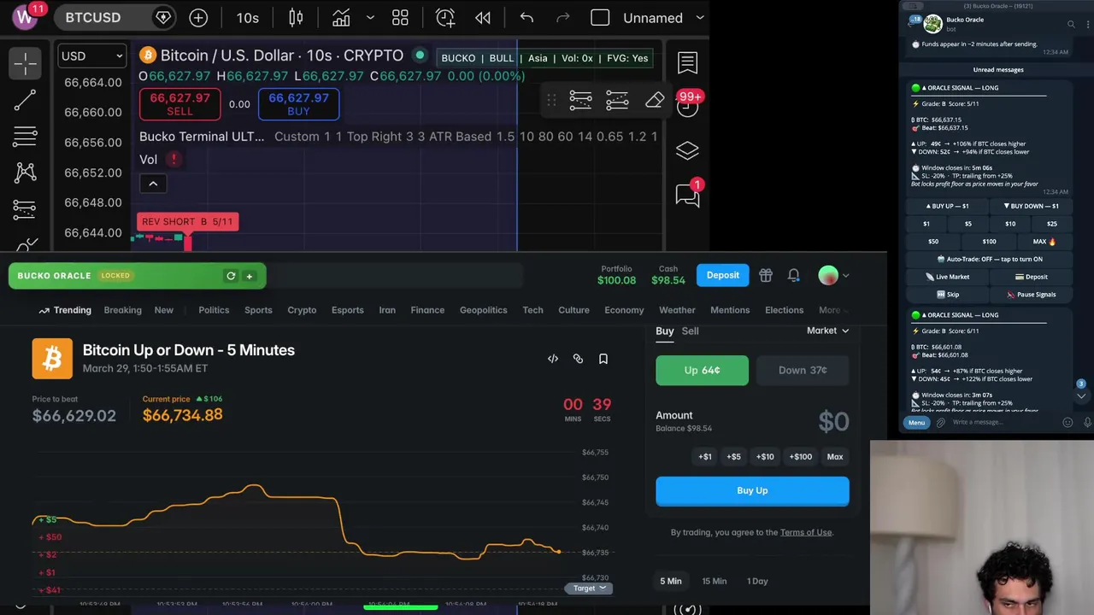Select the forecasting and measurement tool
This screenshot has width=1094, height=615.
click(x=25, y=208)
